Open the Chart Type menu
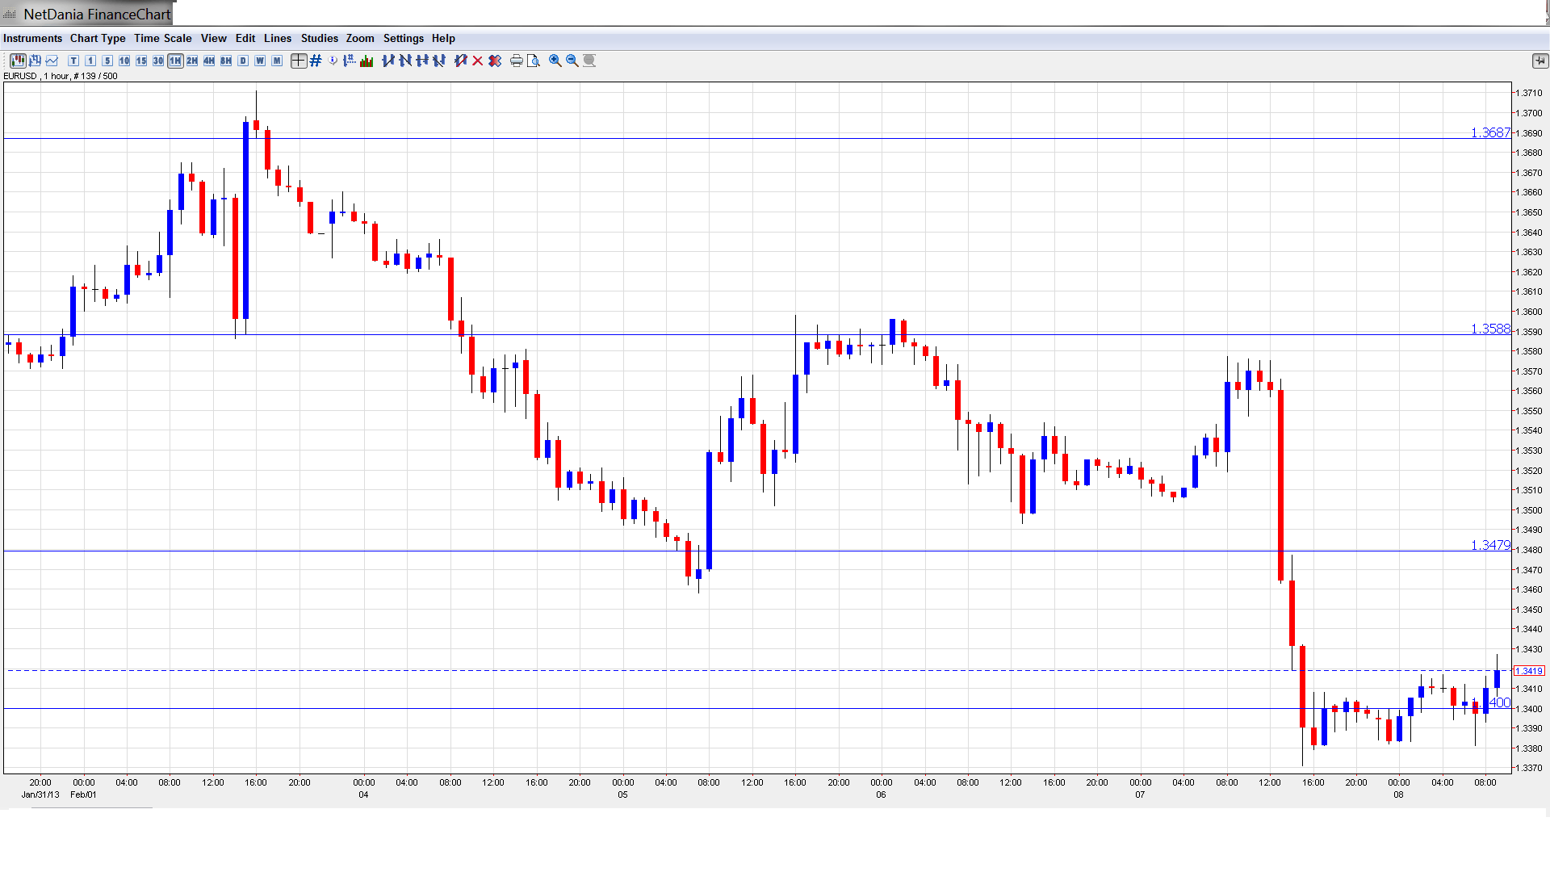1550x872 pixels. [98, 38]
